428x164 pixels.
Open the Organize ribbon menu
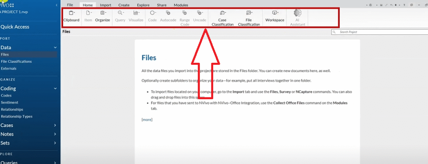click(103, 16)
